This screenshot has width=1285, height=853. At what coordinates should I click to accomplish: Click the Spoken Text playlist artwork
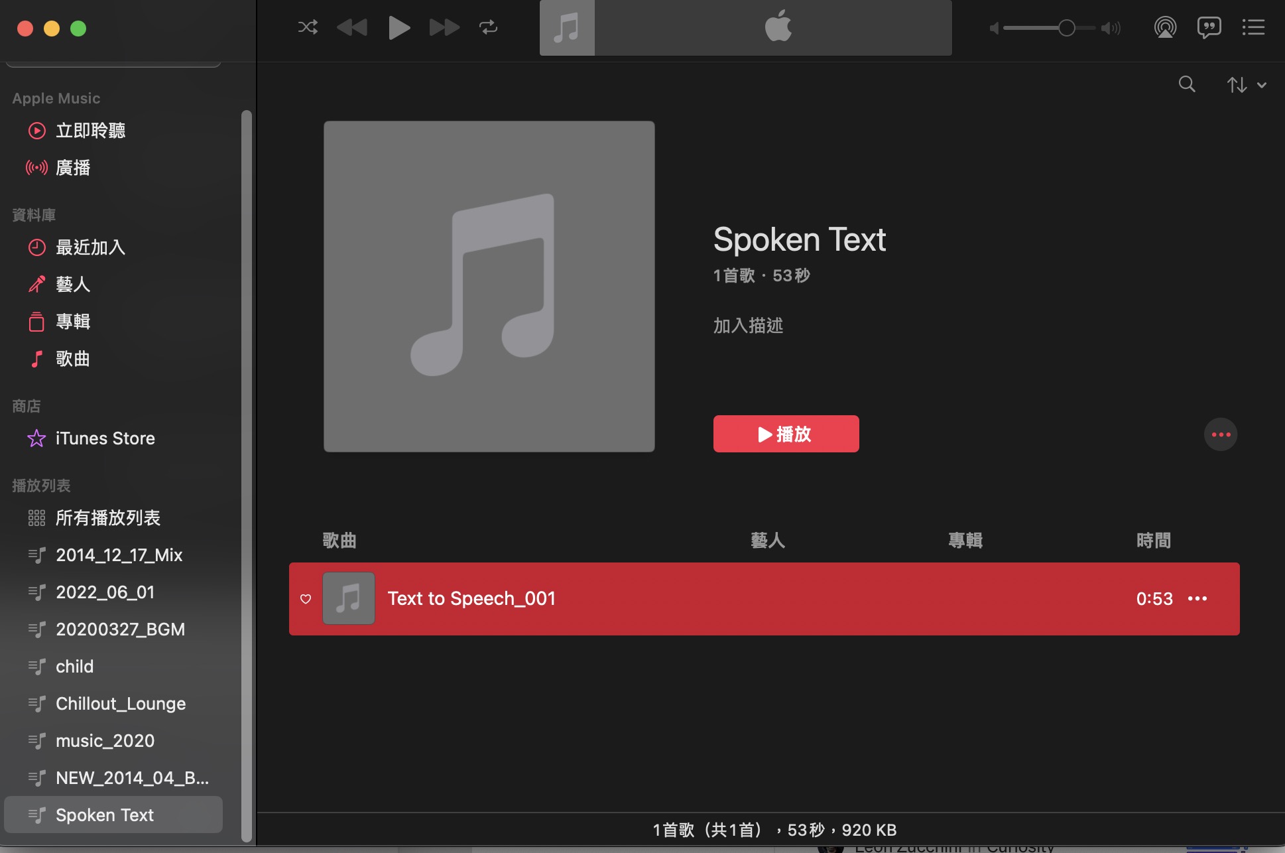[489, 286]
